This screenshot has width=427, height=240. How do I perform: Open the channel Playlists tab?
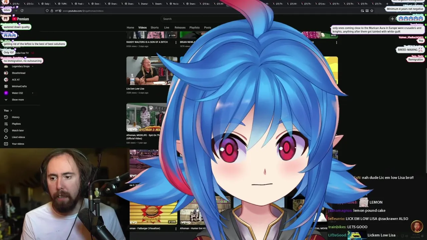tap(194, 28)
